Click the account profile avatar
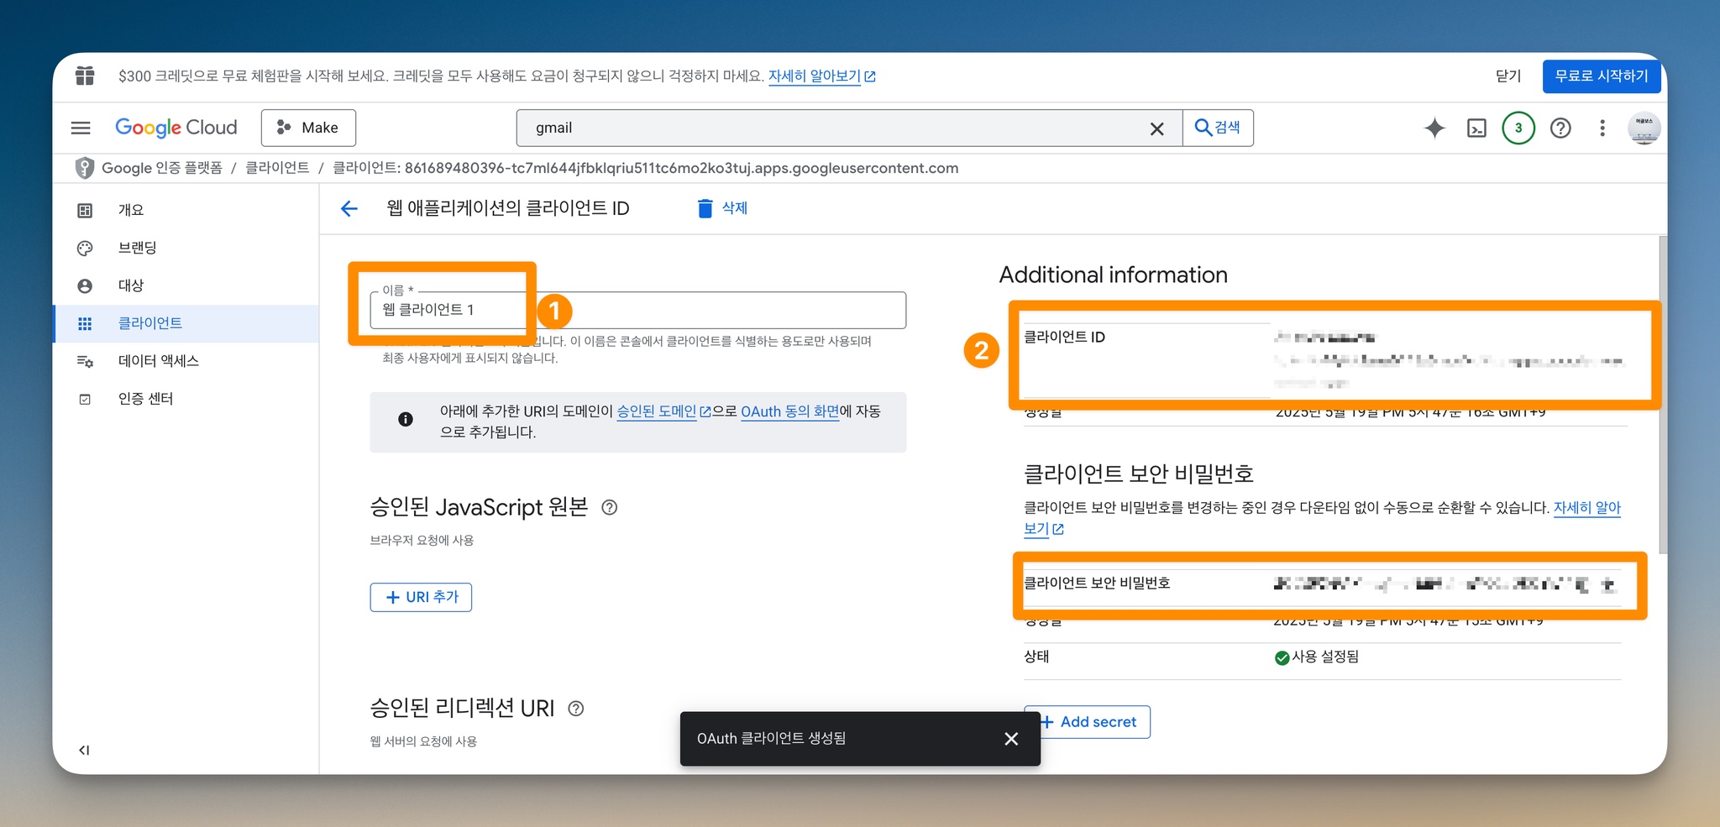Viewport: 1720px width, 827px height. coord(1644,128)
